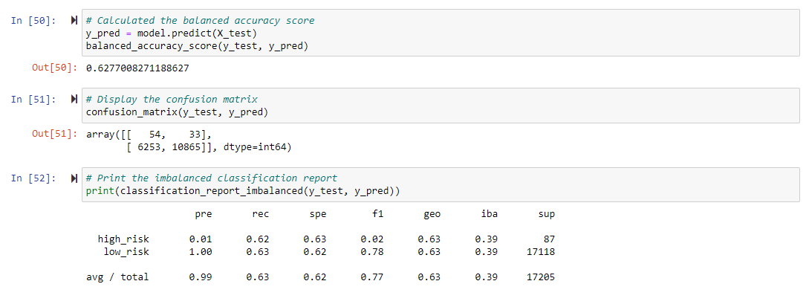Select the In [52] prompt label
Image resolution: width=809 pixels, height=307 pixels.
click(33, 178)
